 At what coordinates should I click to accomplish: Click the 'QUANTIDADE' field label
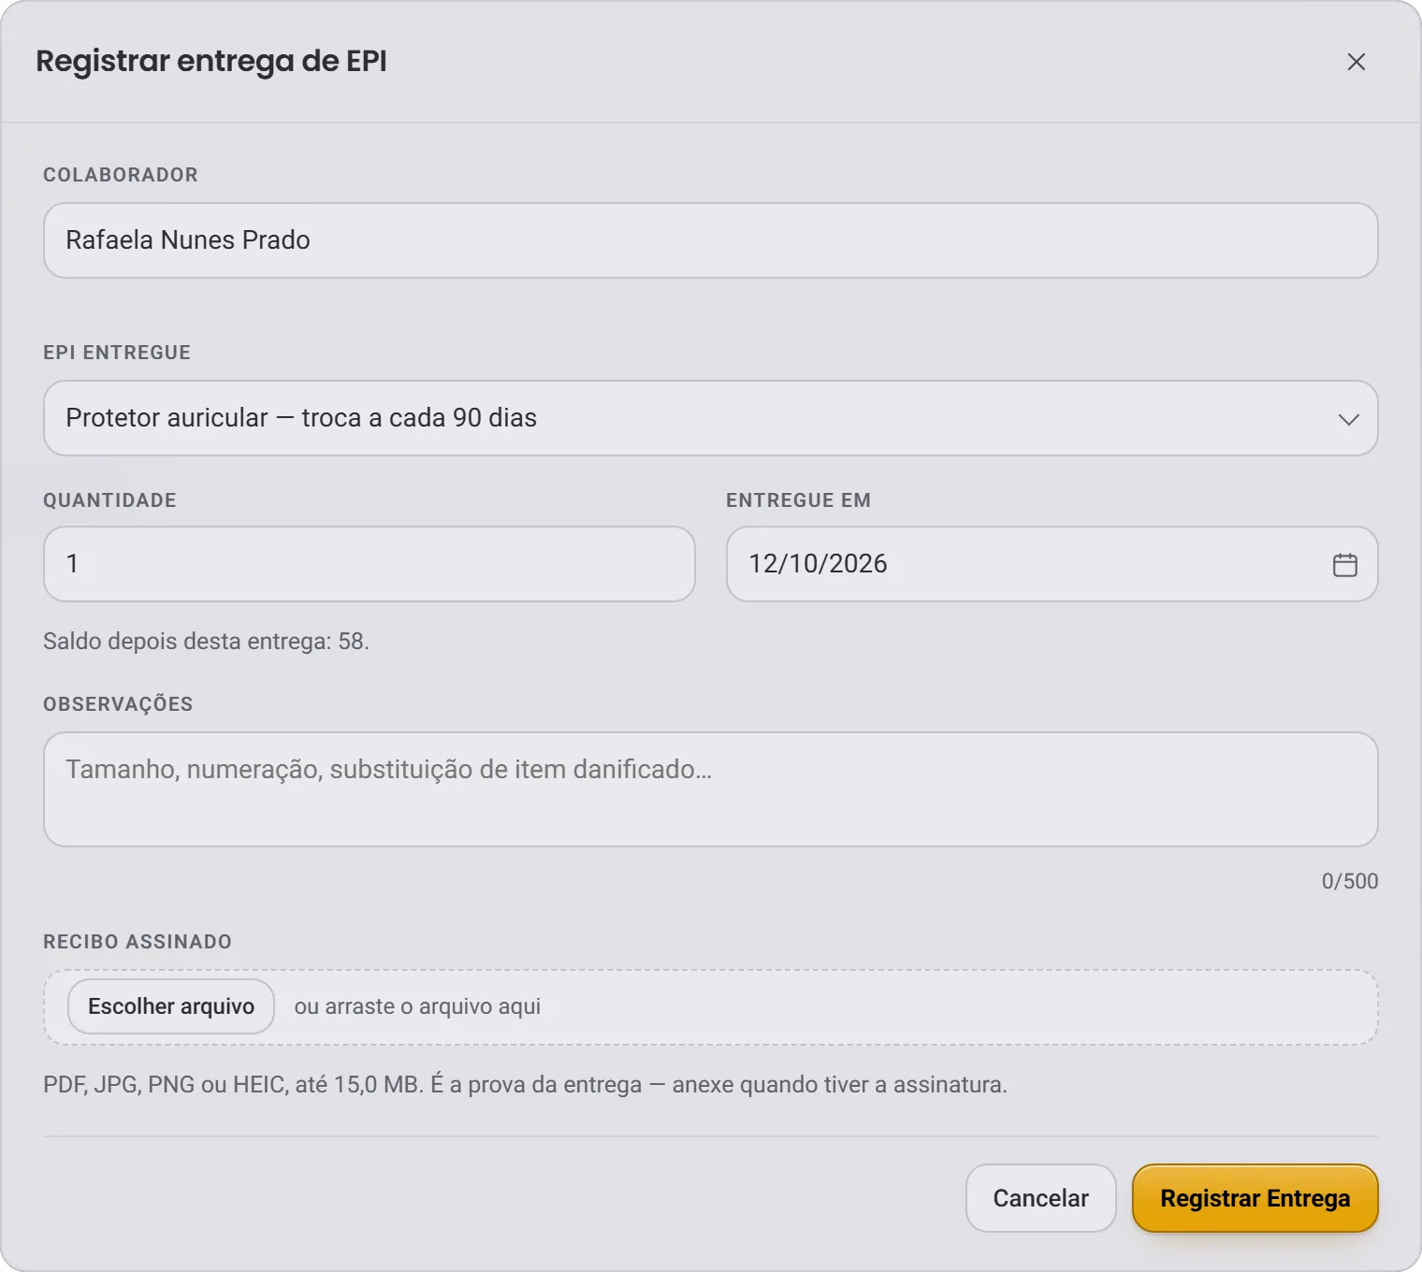[x=109, y=500]
